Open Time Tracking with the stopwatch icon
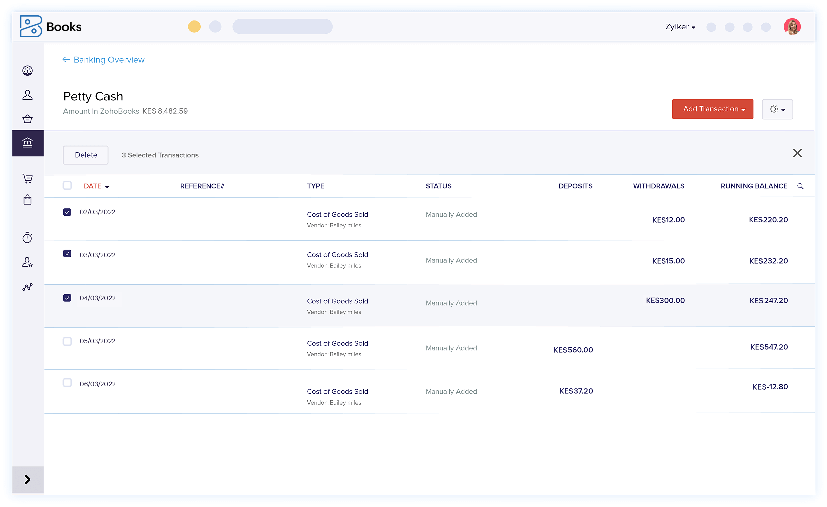This screenshot has width=827, height=507. click(x=28, y=238)
